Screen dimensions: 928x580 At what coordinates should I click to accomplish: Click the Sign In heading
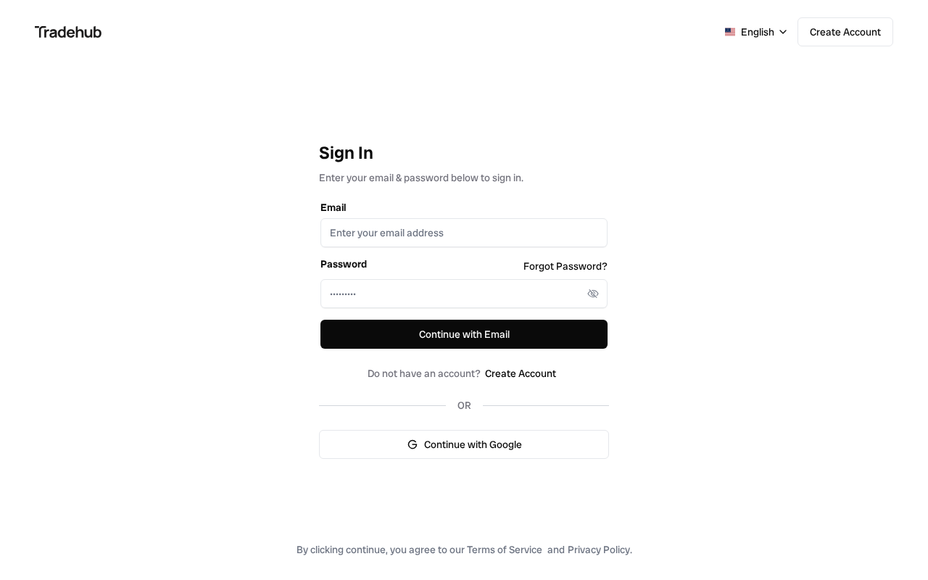click(346, 153)
